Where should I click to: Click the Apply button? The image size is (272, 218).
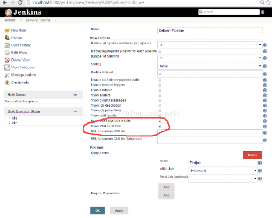pyautogui.click(x=119, y=211)
